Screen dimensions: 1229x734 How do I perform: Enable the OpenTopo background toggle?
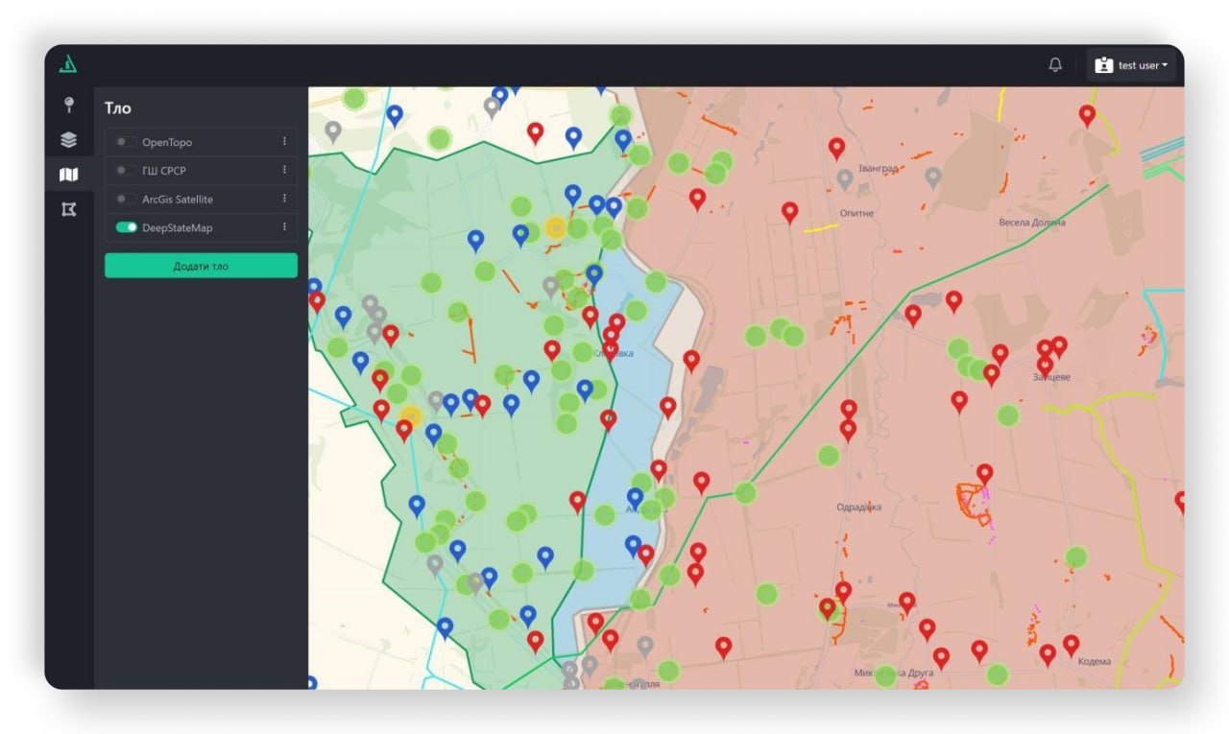126,142
